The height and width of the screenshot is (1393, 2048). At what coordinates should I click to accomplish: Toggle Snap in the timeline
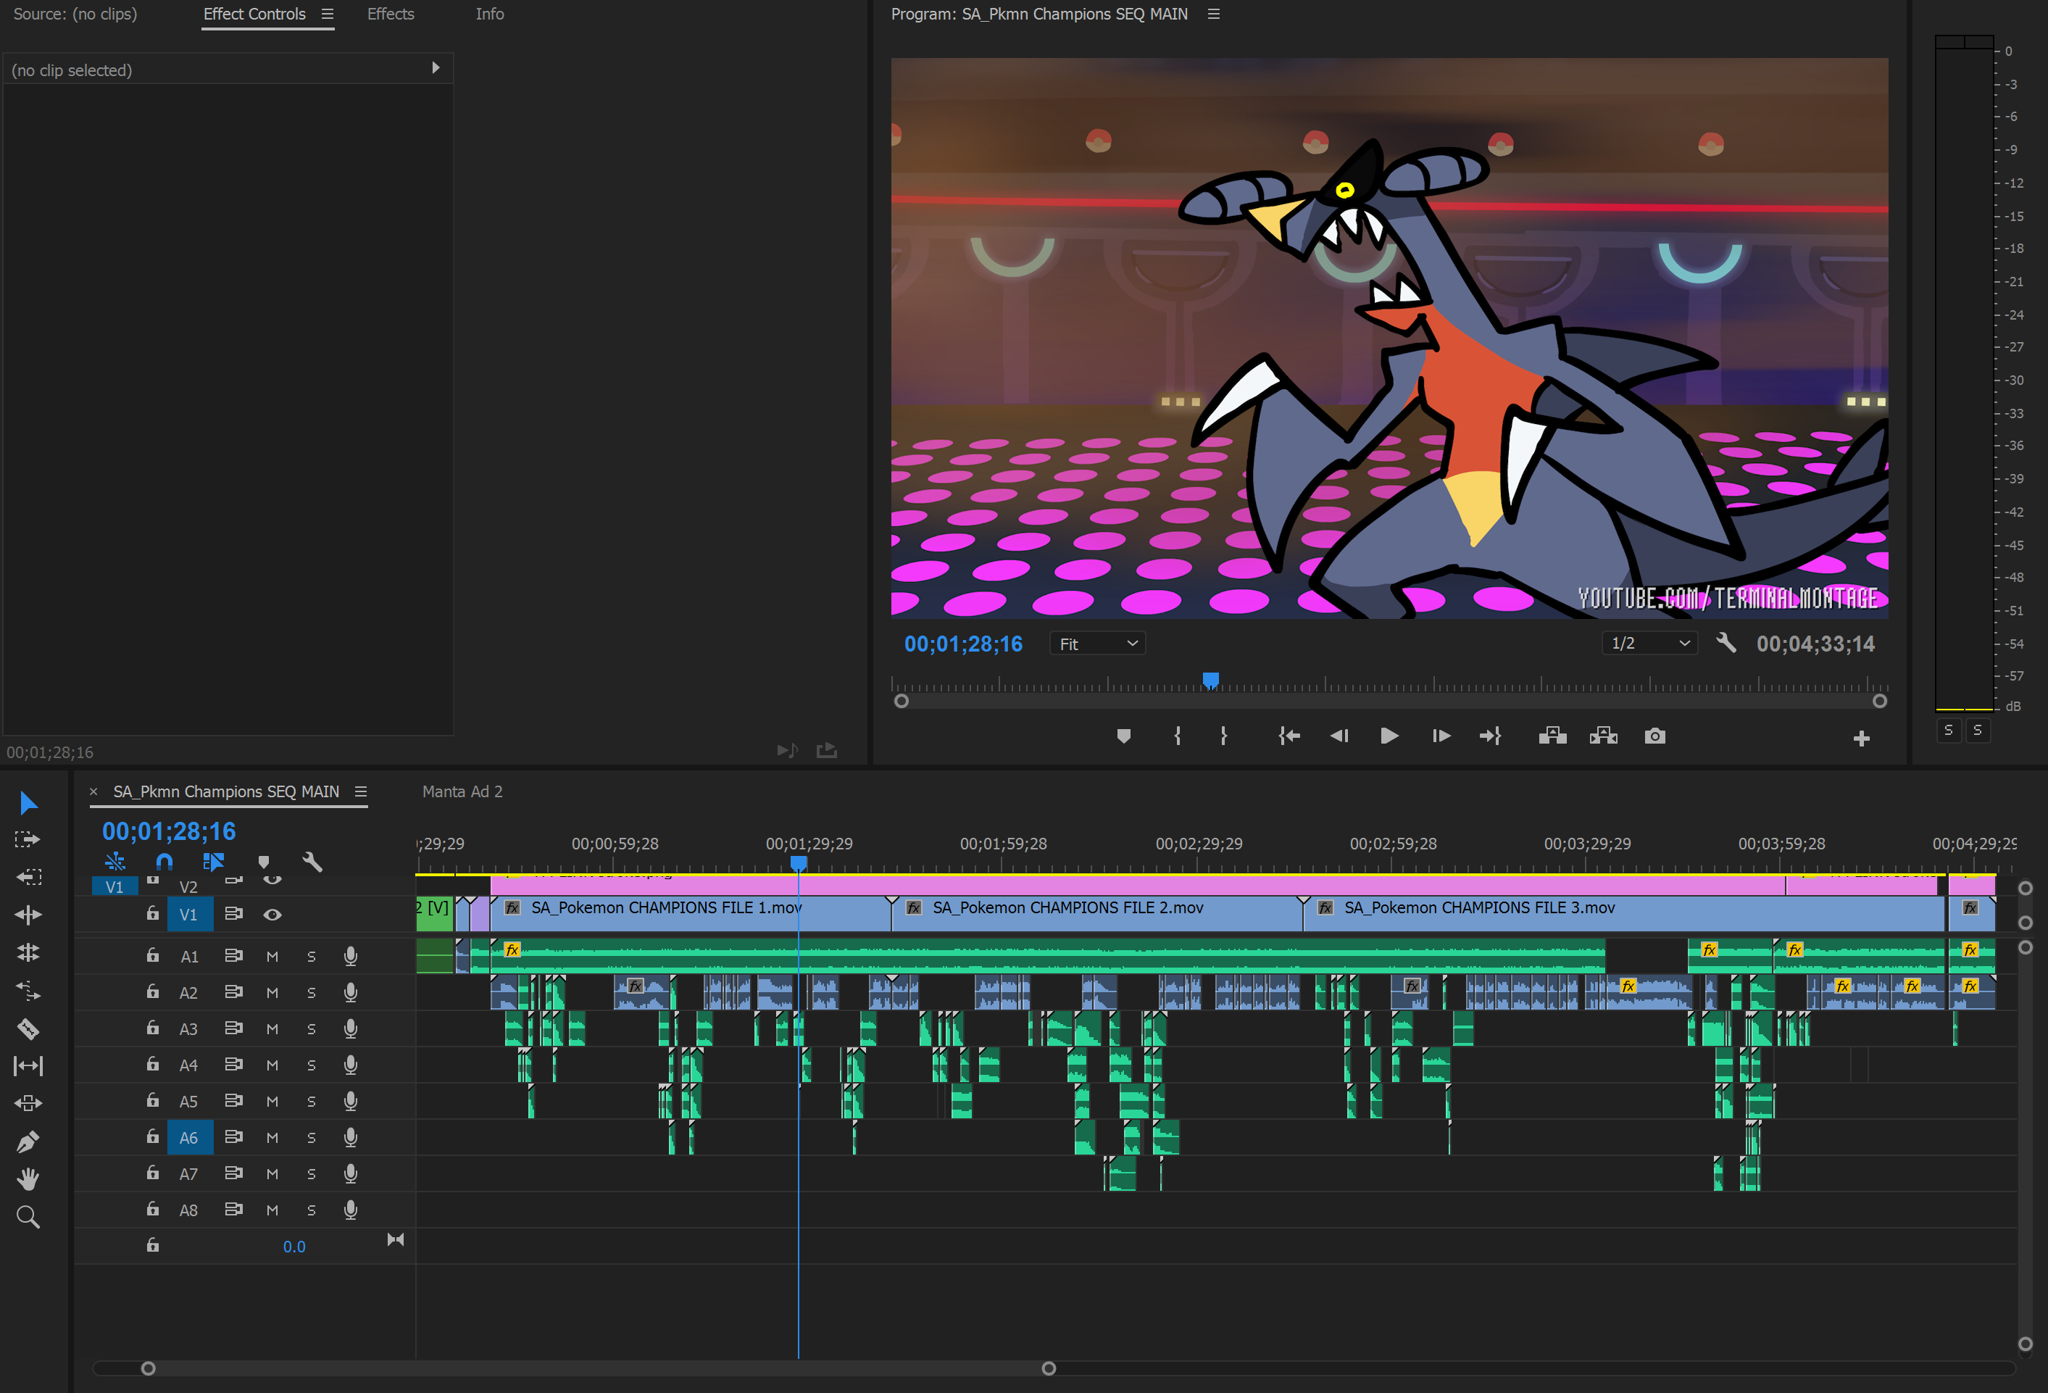(165, 862)
